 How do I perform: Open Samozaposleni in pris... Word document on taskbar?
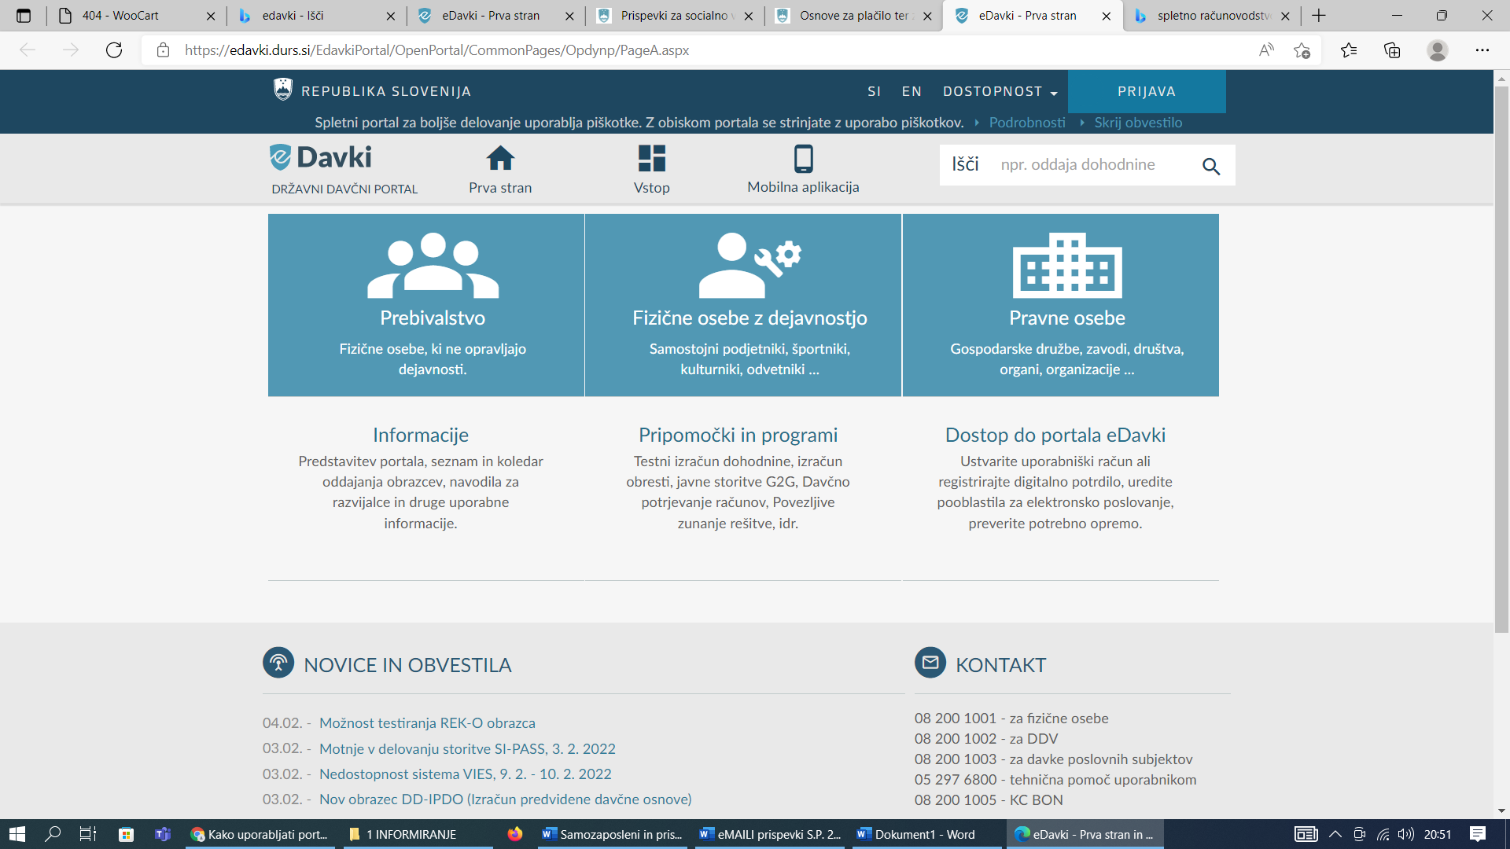tap(612, 834)
